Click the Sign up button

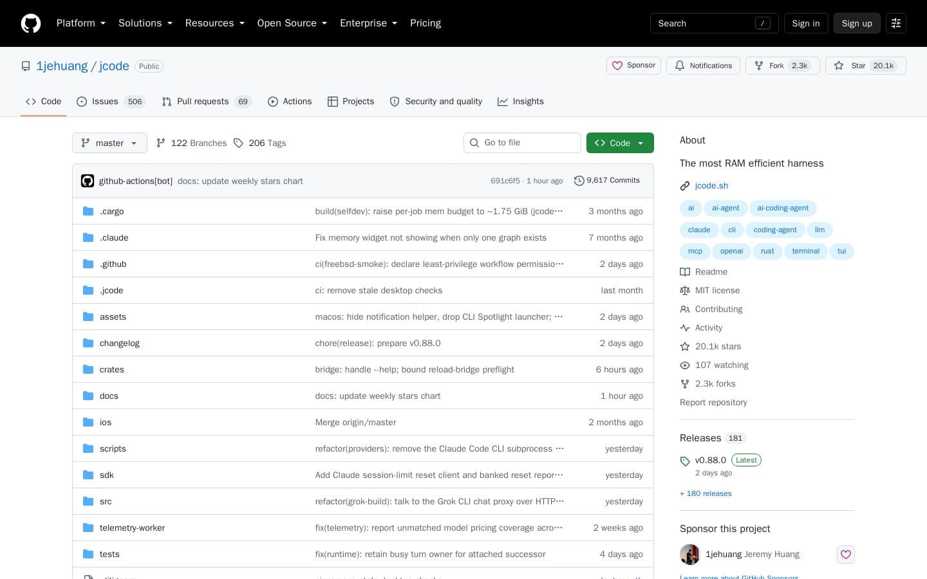coord(857,23)
